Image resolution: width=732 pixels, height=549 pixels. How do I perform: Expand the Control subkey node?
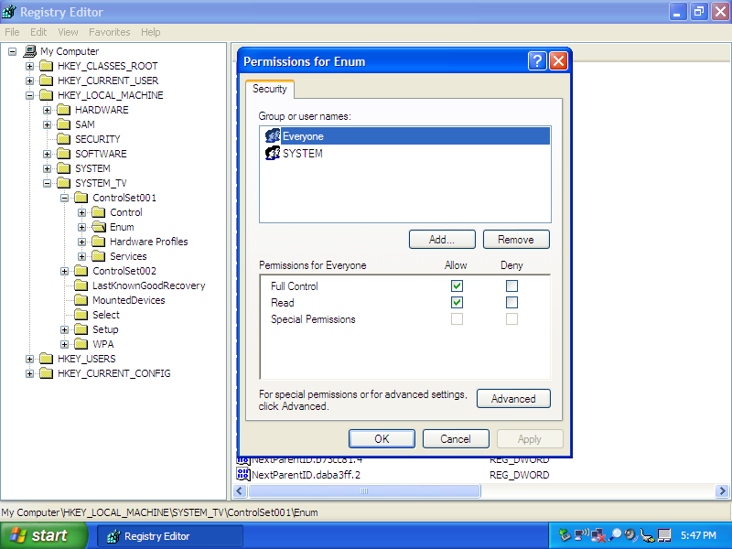click(81, 212)
